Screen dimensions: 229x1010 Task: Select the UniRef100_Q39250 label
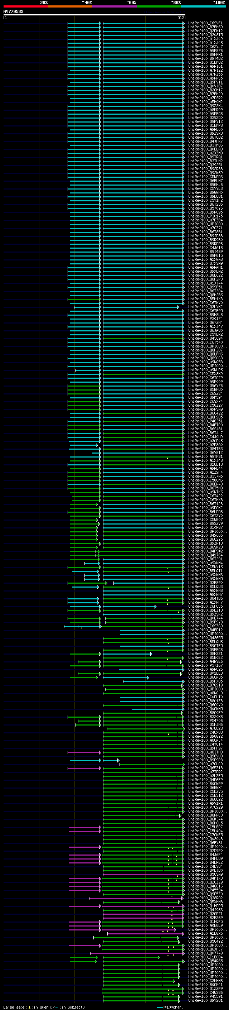click(205, 118)
